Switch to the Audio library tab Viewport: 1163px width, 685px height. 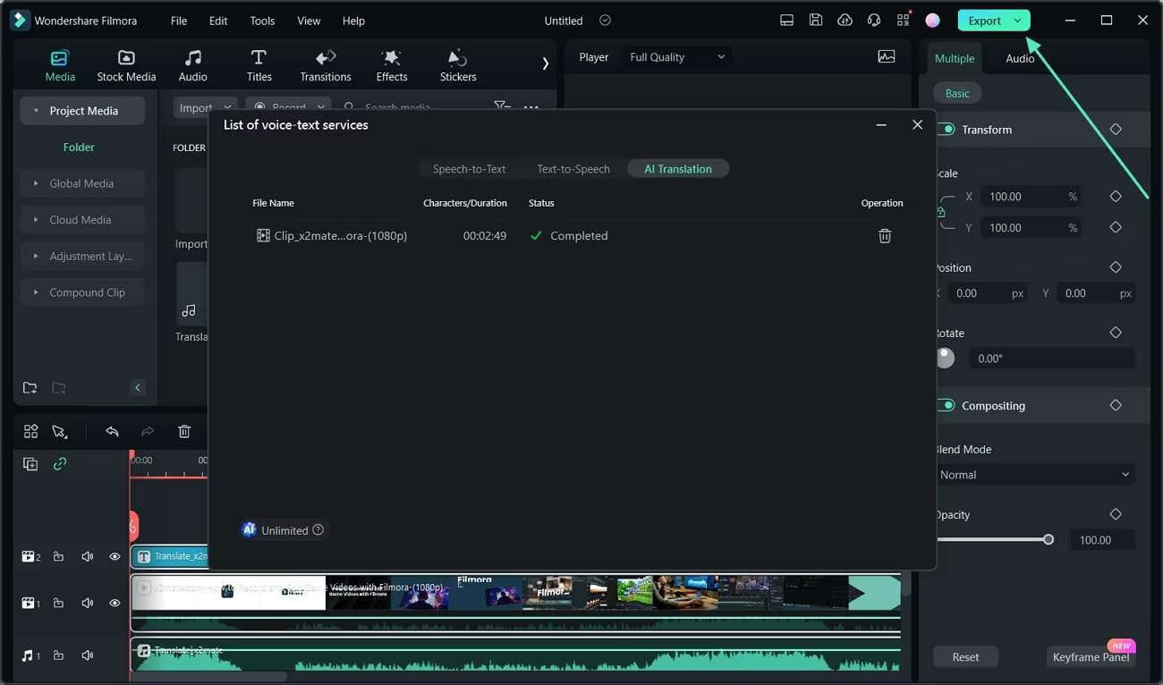coord(192,66)
